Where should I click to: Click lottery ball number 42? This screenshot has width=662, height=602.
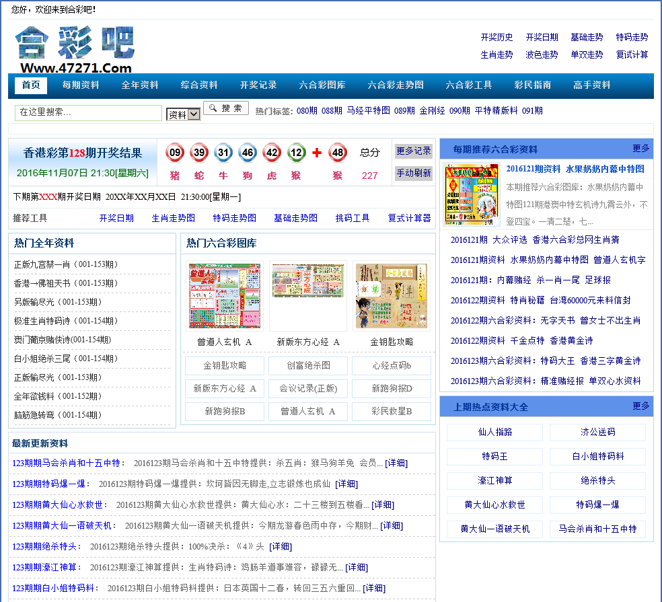tap(272, 153)
